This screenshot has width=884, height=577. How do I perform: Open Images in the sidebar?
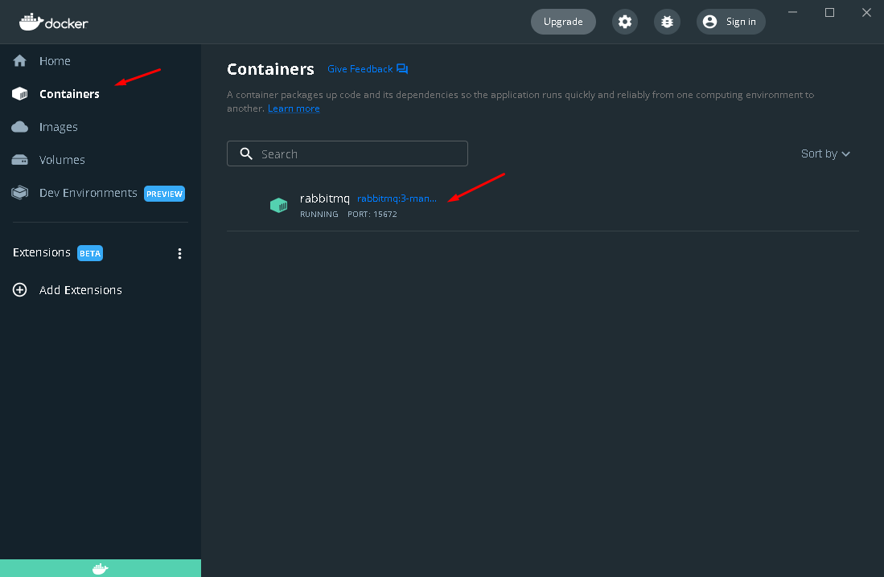59,127
